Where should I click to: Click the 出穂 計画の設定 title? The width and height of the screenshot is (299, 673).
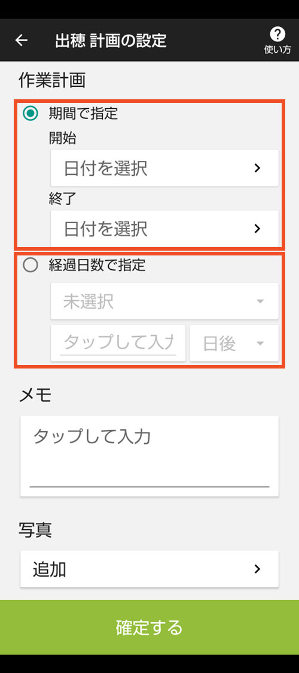click(111, 40)
